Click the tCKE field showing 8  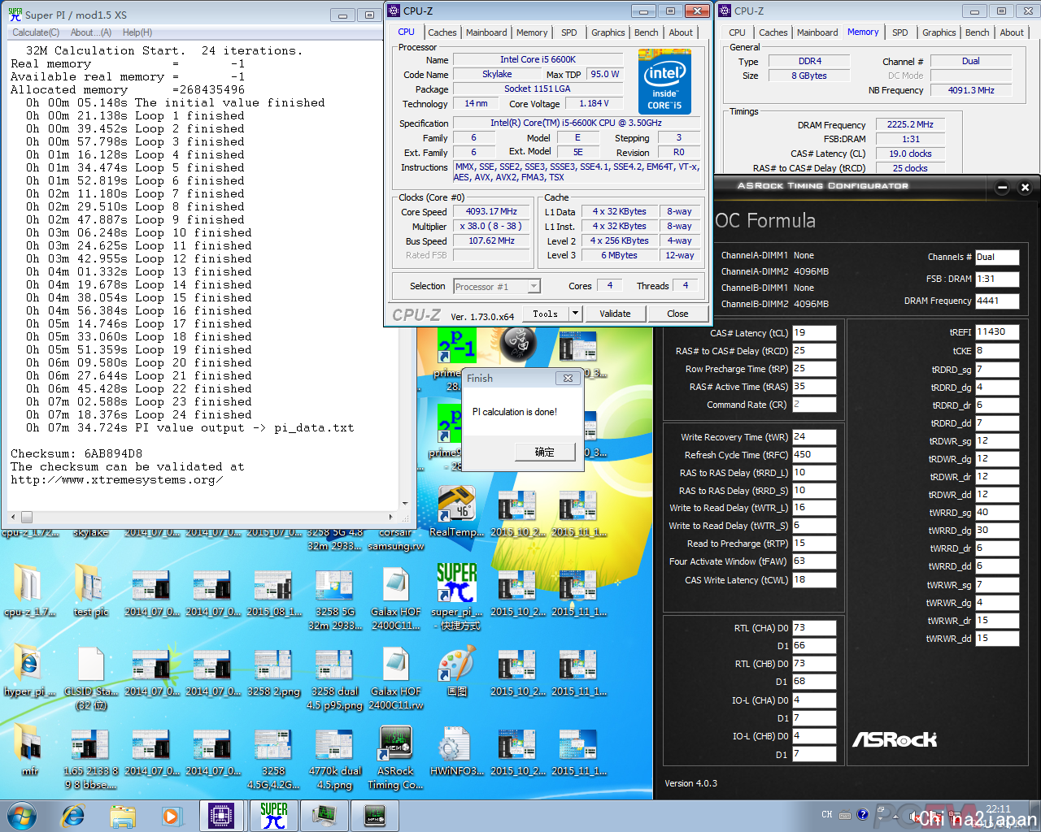pos(997,351)
